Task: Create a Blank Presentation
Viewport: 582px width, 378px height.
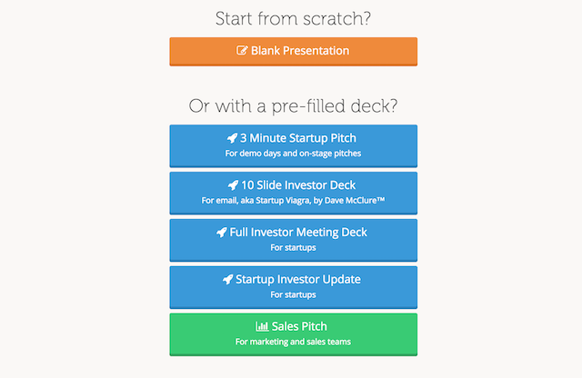Action: point(293,52)
